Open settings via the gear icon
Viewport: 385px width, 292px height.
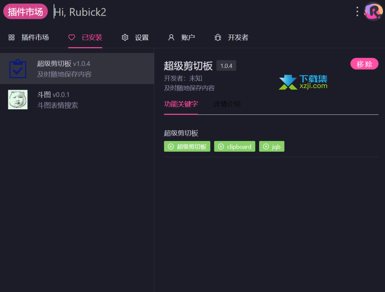[x=125, y=37]
